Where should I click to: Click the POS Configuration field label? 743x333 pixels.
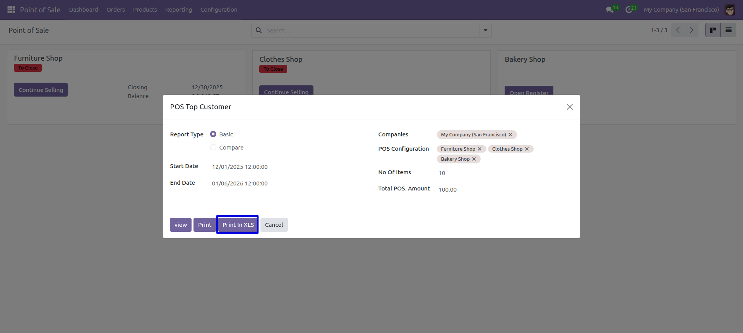(404, 149)
